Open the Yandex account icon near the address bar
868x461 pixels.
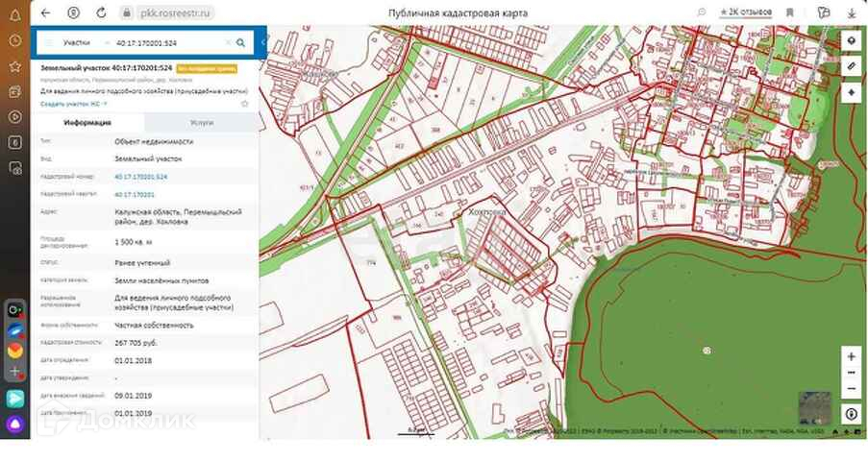73,12
